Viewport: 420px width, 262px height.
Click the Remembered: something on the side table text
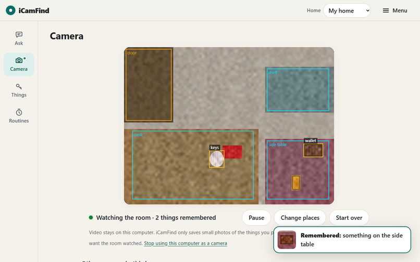coord(351,240)
